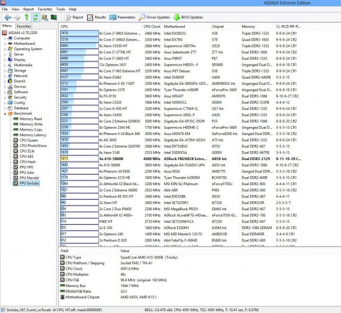Click the CL-RCD-RP-R... column header
Image resolution: width=341 pixels, height=313 pixels.
[288, 27]
